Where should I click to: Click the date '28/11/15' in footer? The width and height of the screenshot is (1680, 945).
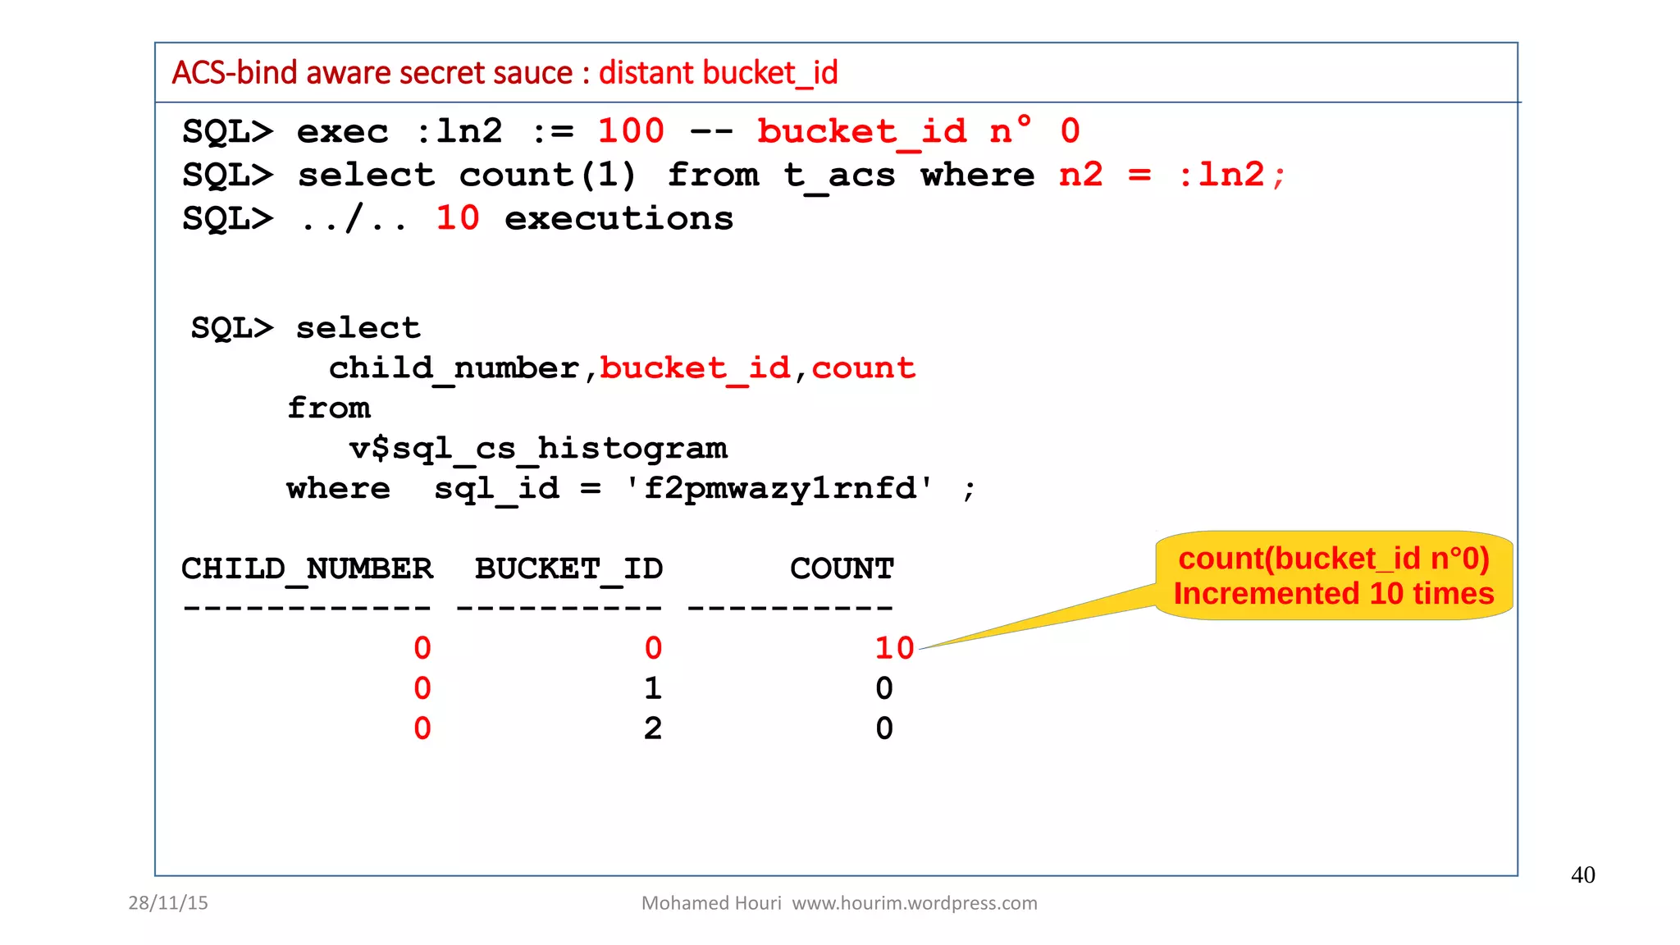[168, 903]
